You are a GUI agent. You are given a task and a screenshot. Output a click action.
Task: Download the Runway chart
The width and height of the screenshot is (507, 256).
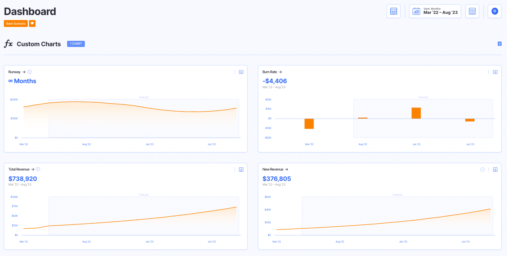(241, 72)
